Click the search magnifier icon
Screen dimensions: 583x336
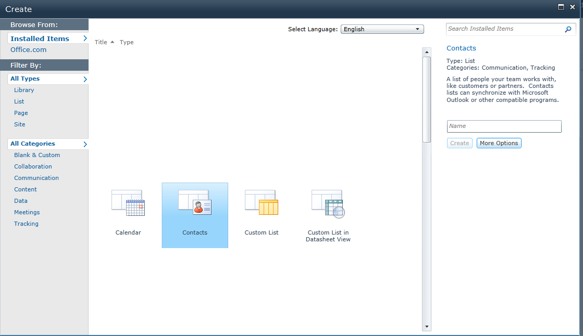[568, 29]
